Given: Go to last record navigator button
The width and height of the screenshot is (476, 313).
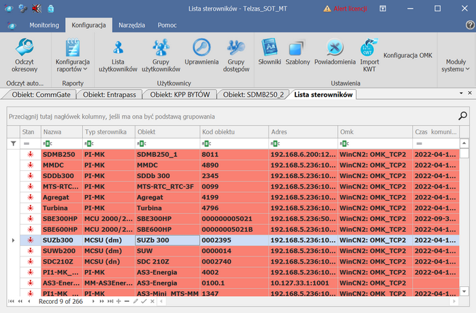Looking at the screenshot, I should pos(110,301).
